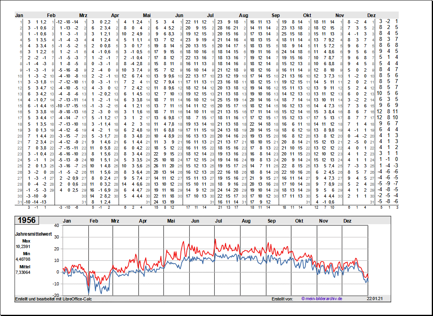Screen dimensions: 433x316
Task: Click the -20 label on the chart axis
Action: [56, 295]
